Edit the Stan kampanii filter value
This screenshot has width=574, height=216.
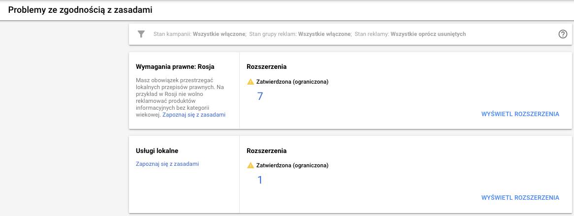click(219, 34)
